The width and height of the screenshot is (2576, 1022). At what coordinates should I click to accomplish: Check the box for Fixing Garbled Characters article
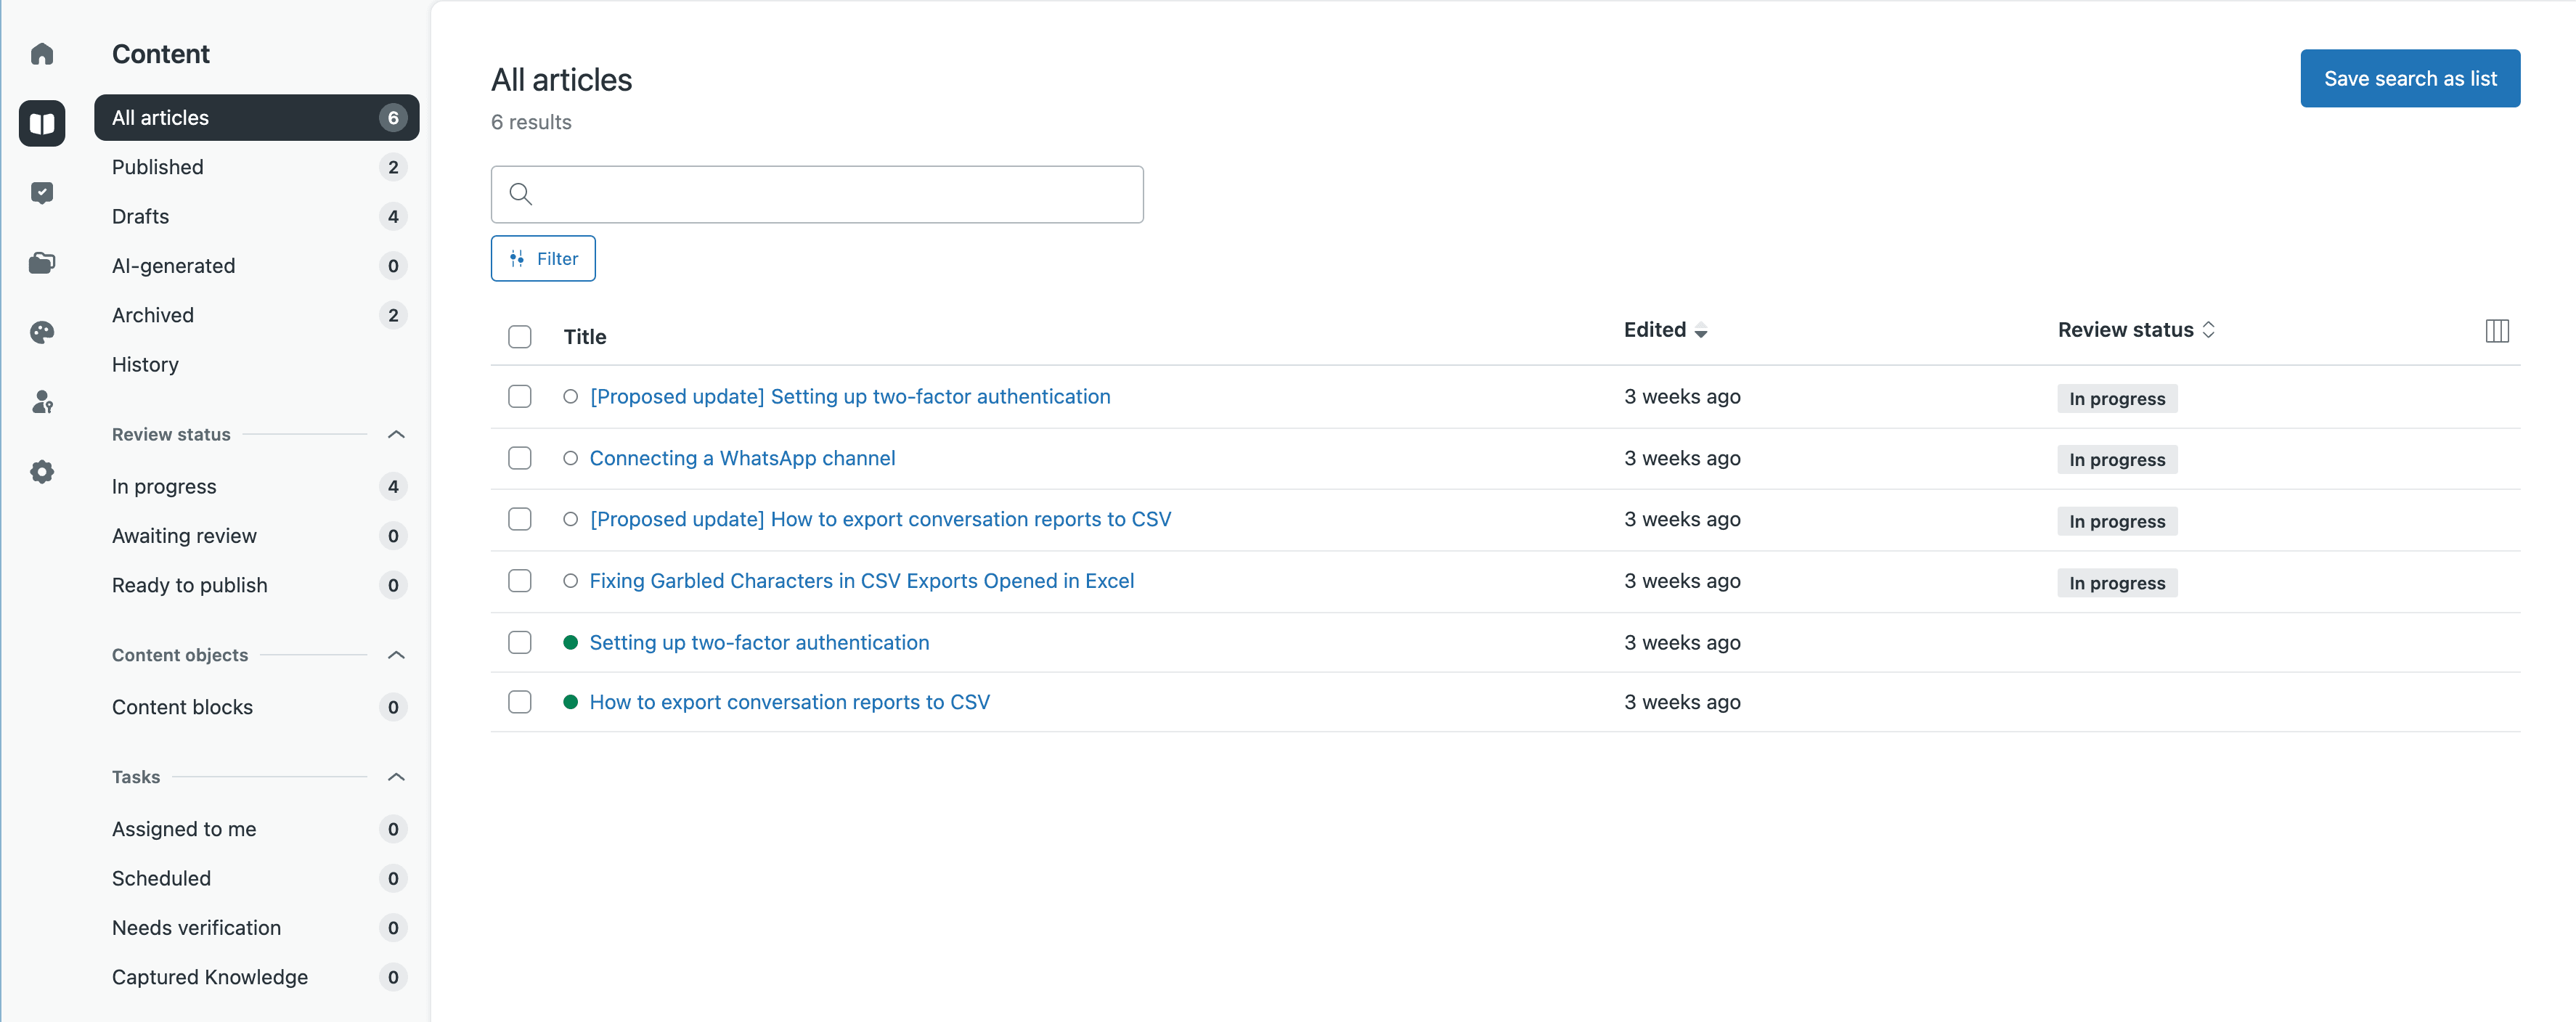(519, 581)
